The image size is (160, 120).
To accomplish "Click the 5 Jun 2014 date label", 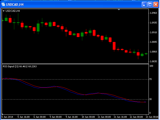I will point(8,117).
